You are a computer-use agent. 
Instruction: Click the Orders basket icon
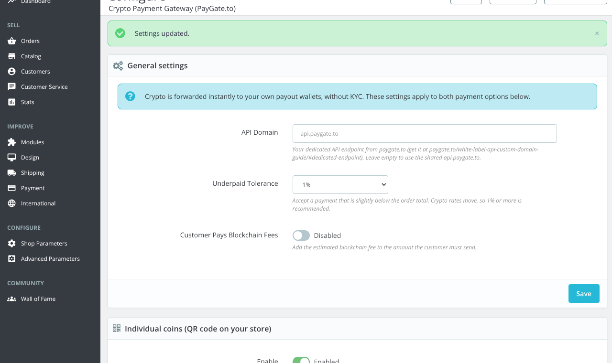click(12, 41)
